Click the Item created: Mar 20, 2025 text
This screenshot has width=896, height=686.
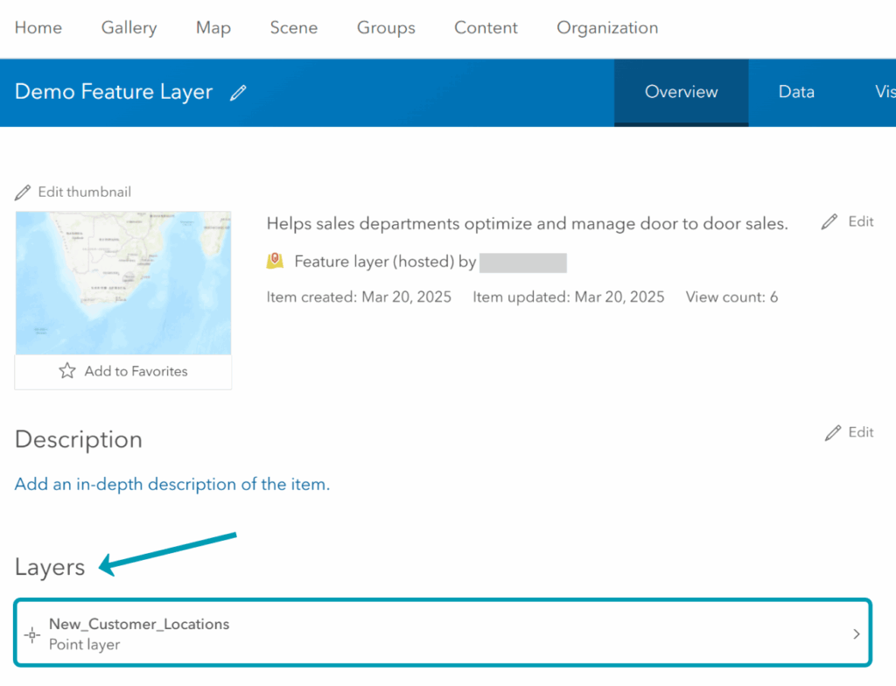coord(359,297)
